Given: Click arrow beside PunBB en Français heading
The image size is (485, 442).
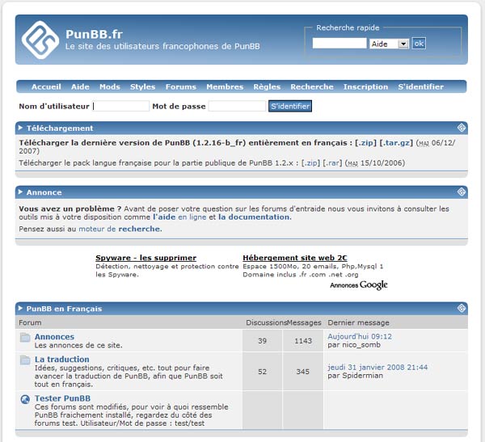Looking at the screenshot, I should coord(20,308).
